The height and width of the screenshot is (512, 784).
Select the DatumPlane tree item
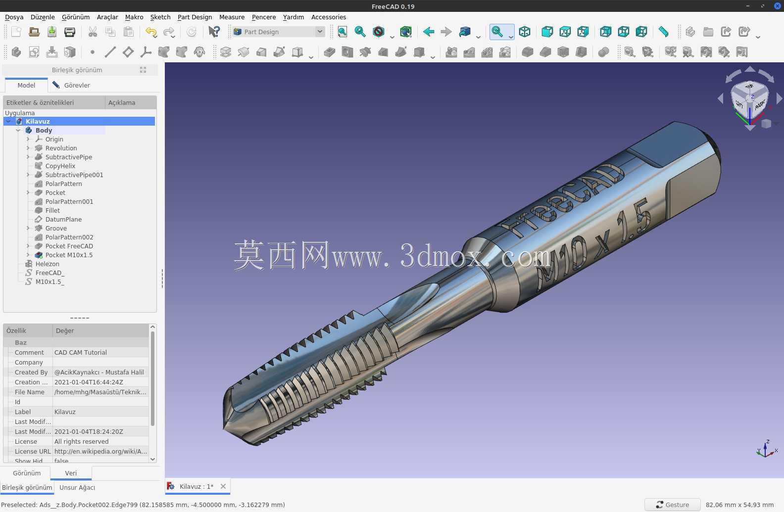click(63, 219)
